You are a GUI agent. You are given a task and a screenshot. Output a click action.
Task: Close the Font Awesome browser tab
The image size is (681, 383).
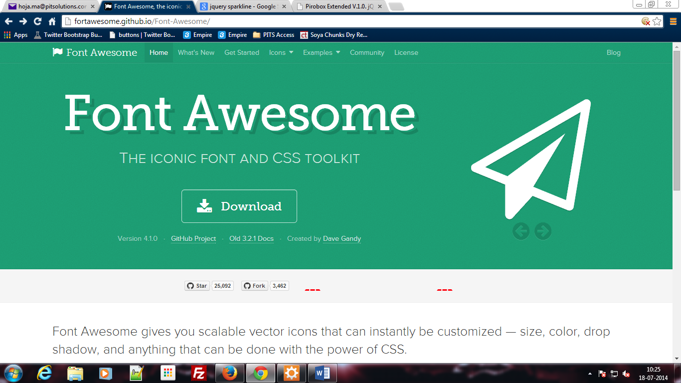[x=188, y=7]
